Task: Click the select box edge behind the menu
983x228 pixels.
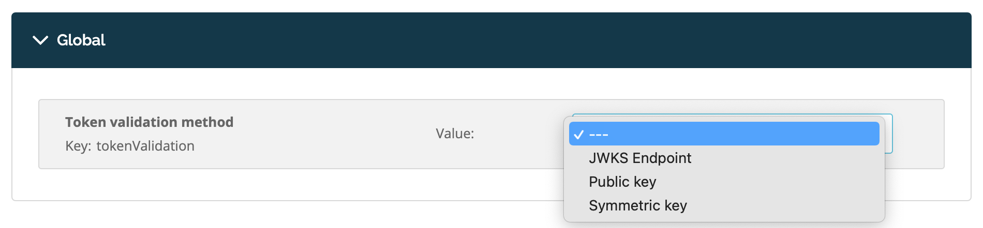Action: [x=889, y=134]
